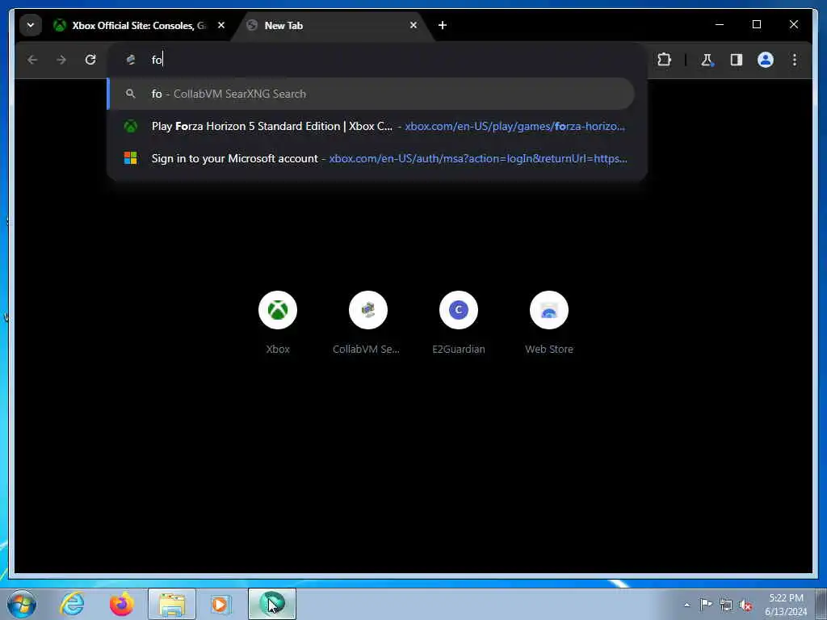The width and height of the screenshot is (827, 620).
Task: Open the Windows Start menu orb
Action: [22, 604]
